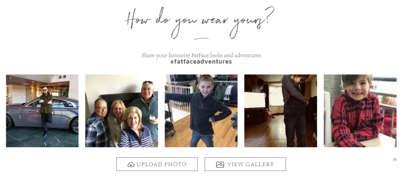The width and height of the screenshot is (404, 176).
Task: Click the UPLOAD PHOTO button label
Action: [161, 165]
